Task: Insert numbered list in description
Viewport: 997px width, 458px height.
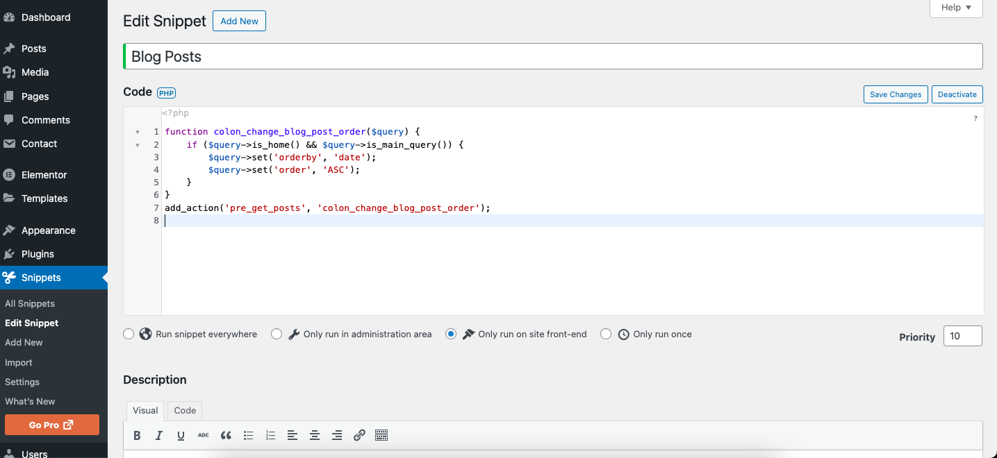Action: tap(270, 436)
